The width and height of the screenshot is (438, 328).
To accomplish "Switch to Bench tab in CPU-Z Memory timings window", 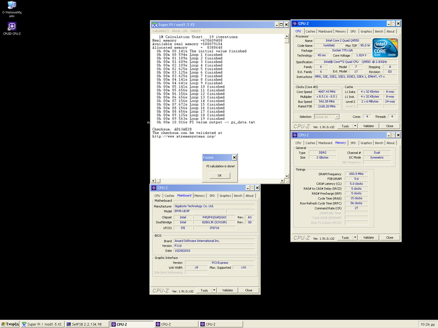I will [379, 143].
